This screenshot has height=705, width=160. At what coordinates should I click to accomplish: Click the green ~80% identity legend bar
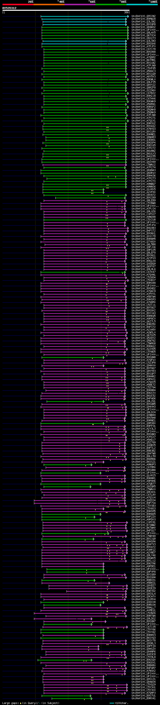(111, 5)
